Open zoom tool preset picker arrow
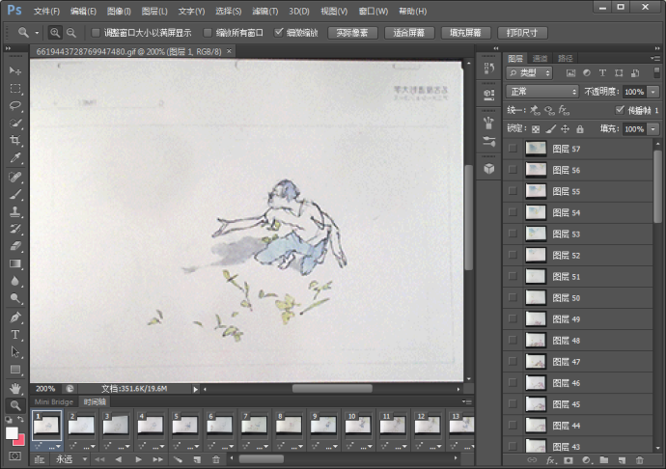This screenshot has width=666, height=469. point(38,33)
